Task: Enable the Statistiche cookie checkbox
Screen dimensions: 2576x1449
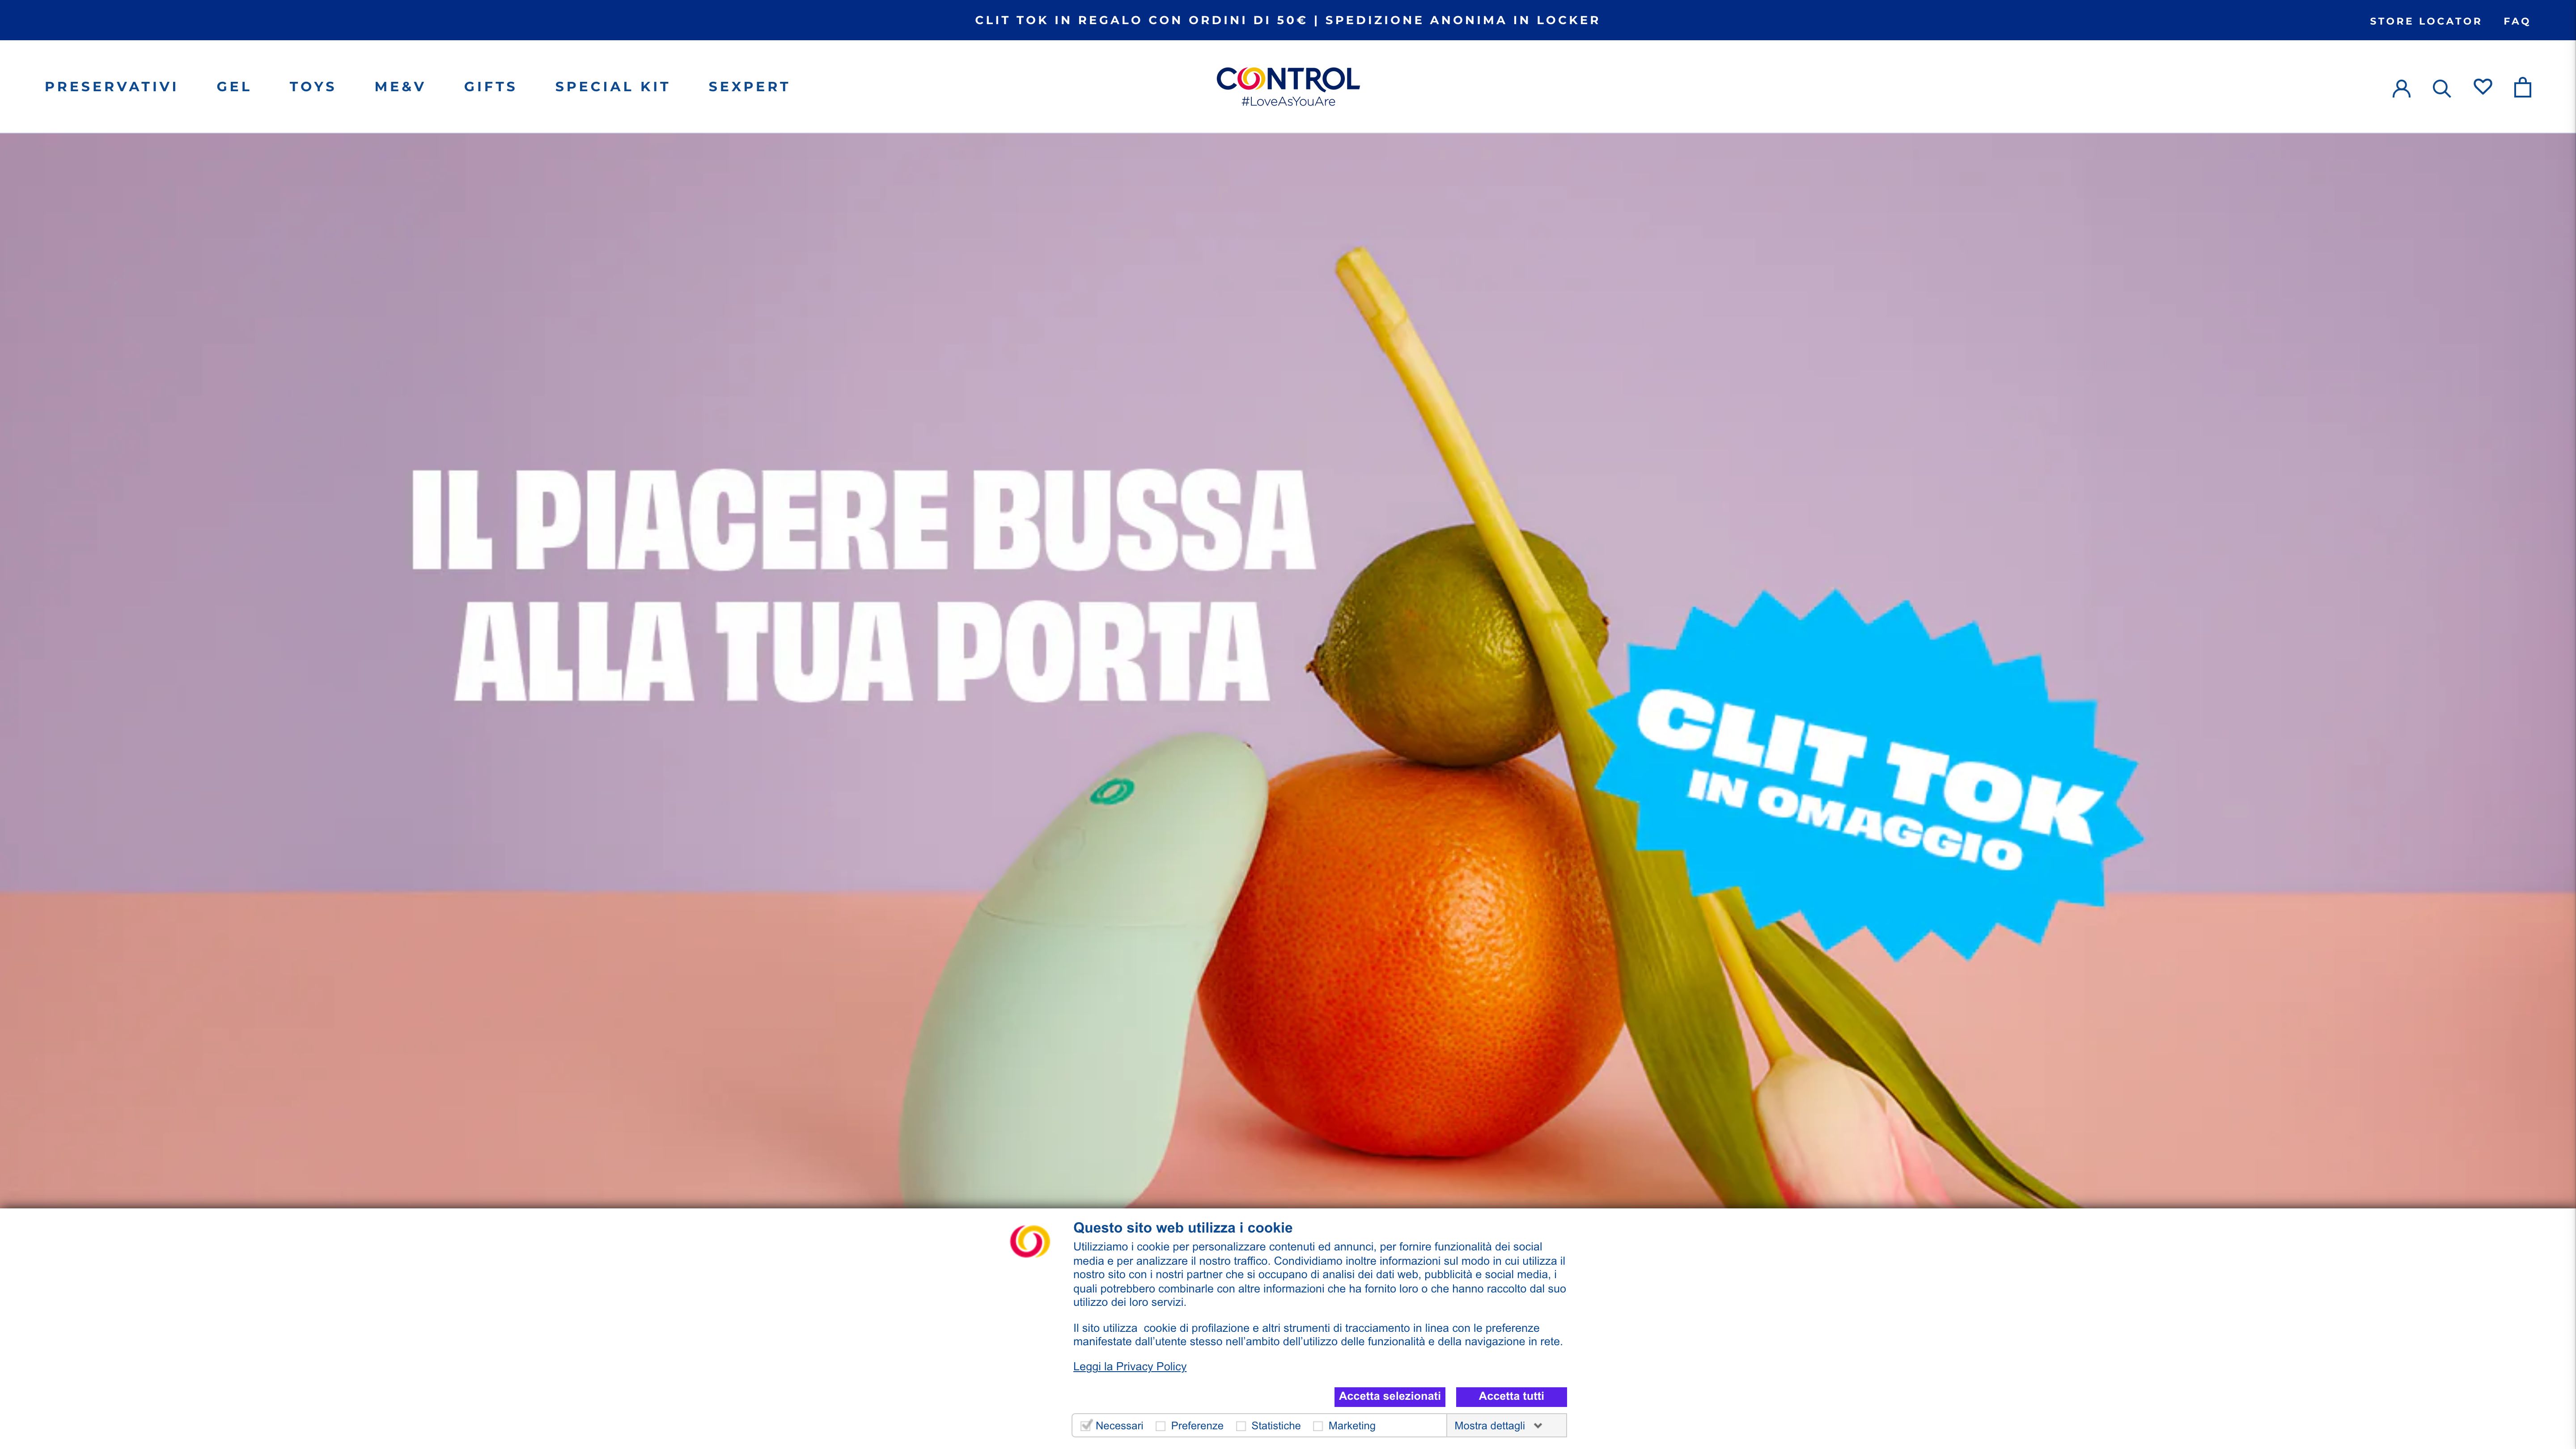Action: [1241, 1426]
